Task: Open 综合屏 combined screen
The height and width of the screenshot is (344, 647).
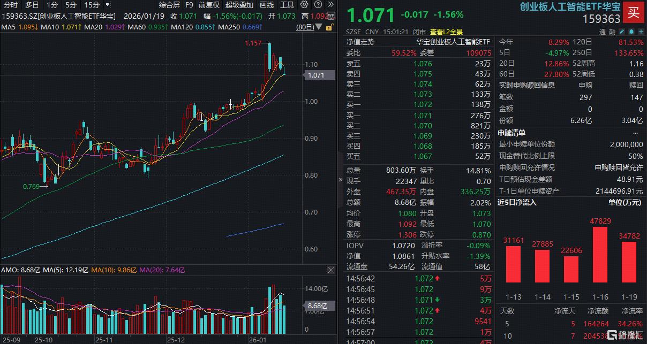Action: tap(169, 5)
